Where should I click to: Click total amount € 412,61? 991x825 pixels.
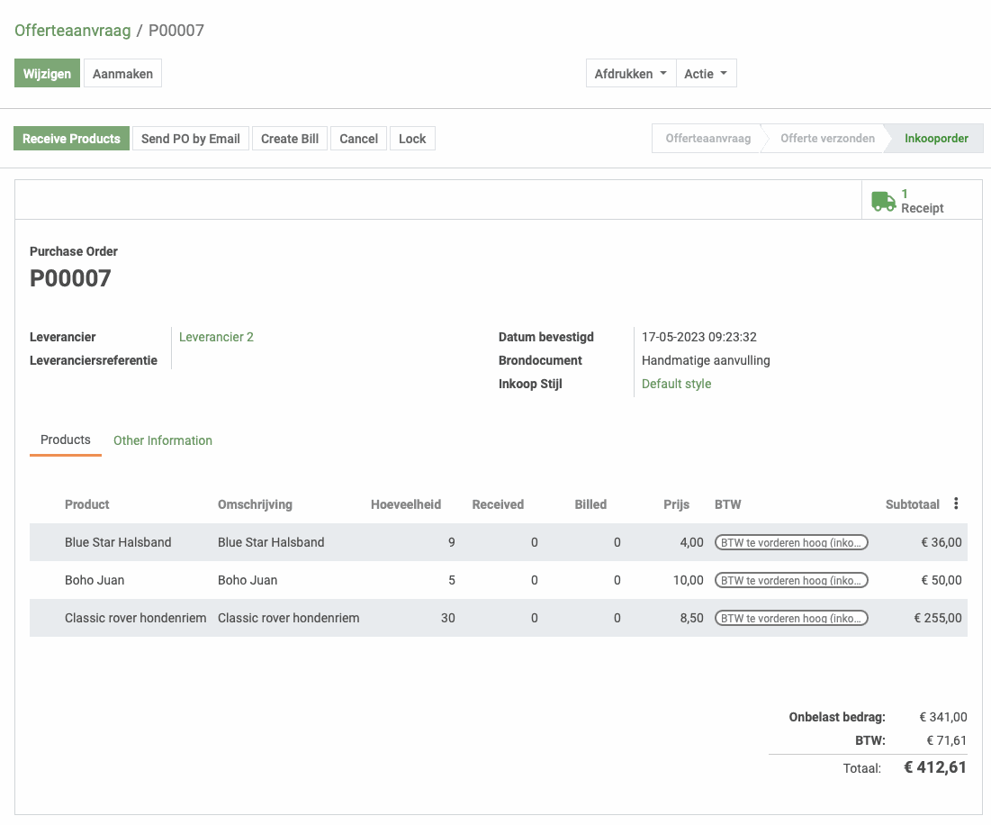[x=935, y=767]
